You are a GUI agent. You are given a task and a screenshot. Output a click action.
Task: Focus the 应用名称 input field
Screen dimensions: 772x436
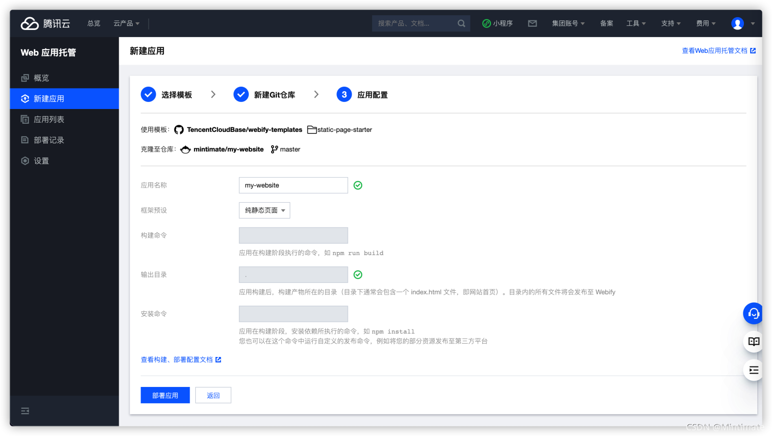(x=294, y=186)
